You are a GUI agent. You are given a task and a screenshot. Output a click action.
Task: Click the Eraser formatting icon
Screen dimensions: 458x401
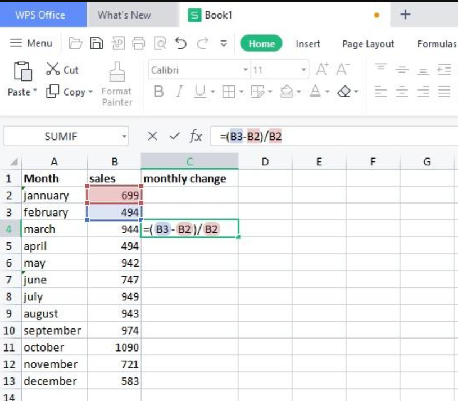click(345, 91)
